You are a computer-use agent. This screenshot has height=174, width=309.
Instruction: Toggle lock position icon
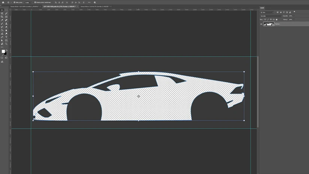coord(271,19)
